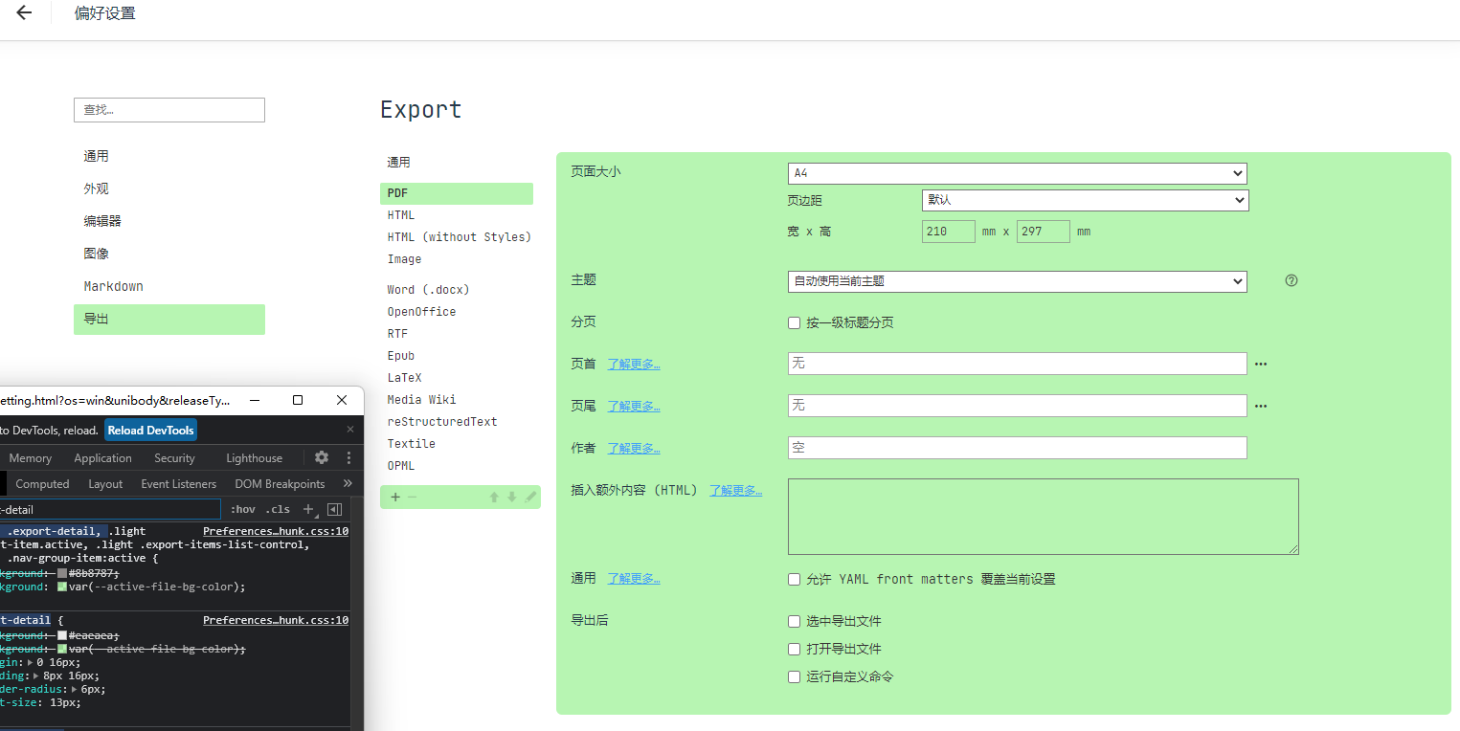Switch to DevTools Computed tab

pos(42,484)
